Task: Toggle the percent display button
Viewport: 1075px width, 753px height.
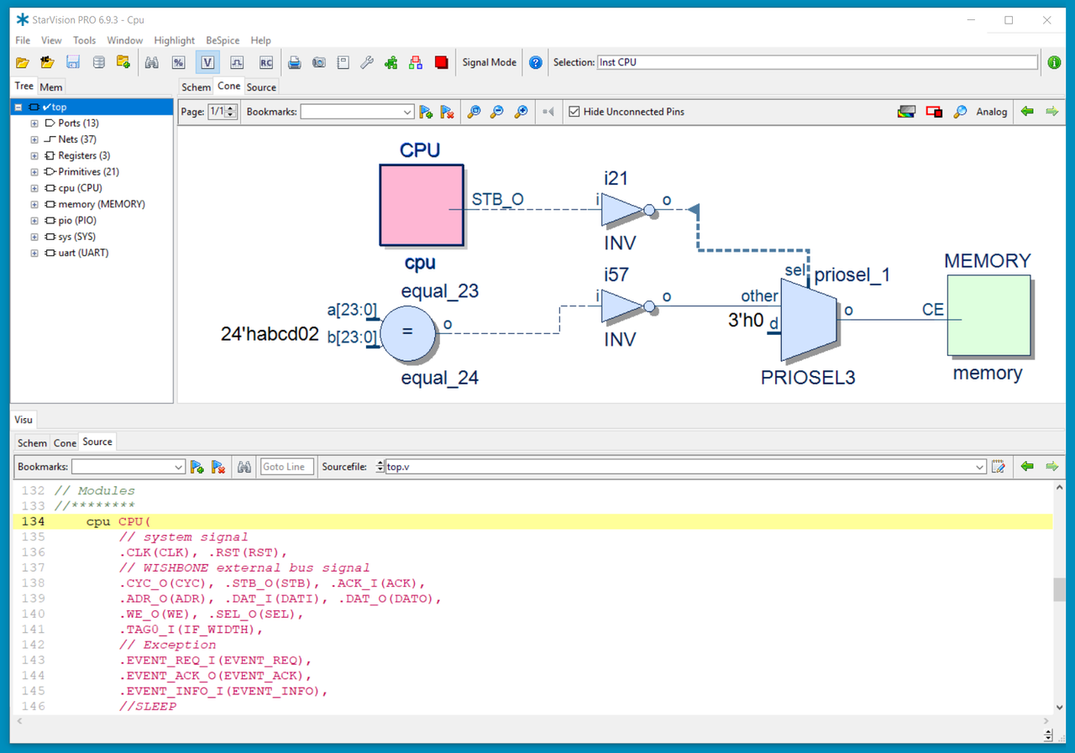Action: 178,63
